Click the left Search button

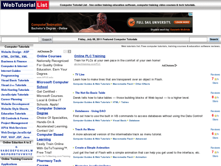(47, 40)
